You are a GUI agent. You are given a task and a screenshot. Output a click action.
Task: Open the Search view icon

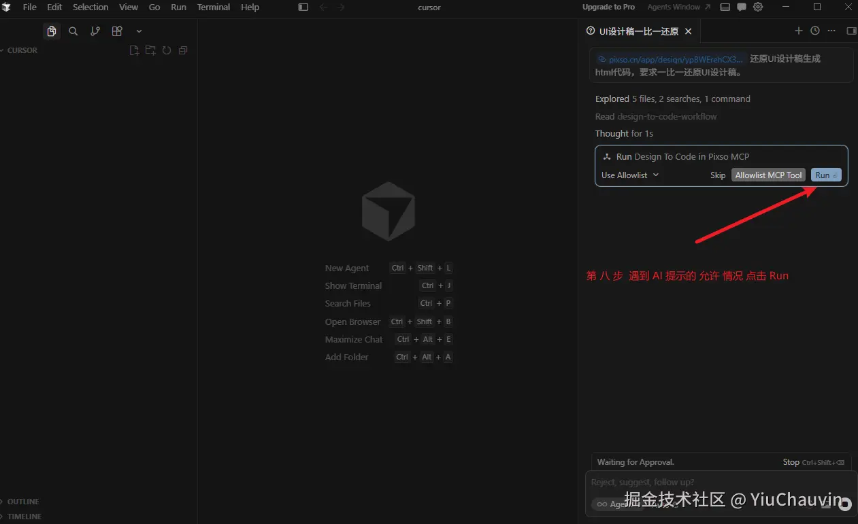[x=73, y=31]
